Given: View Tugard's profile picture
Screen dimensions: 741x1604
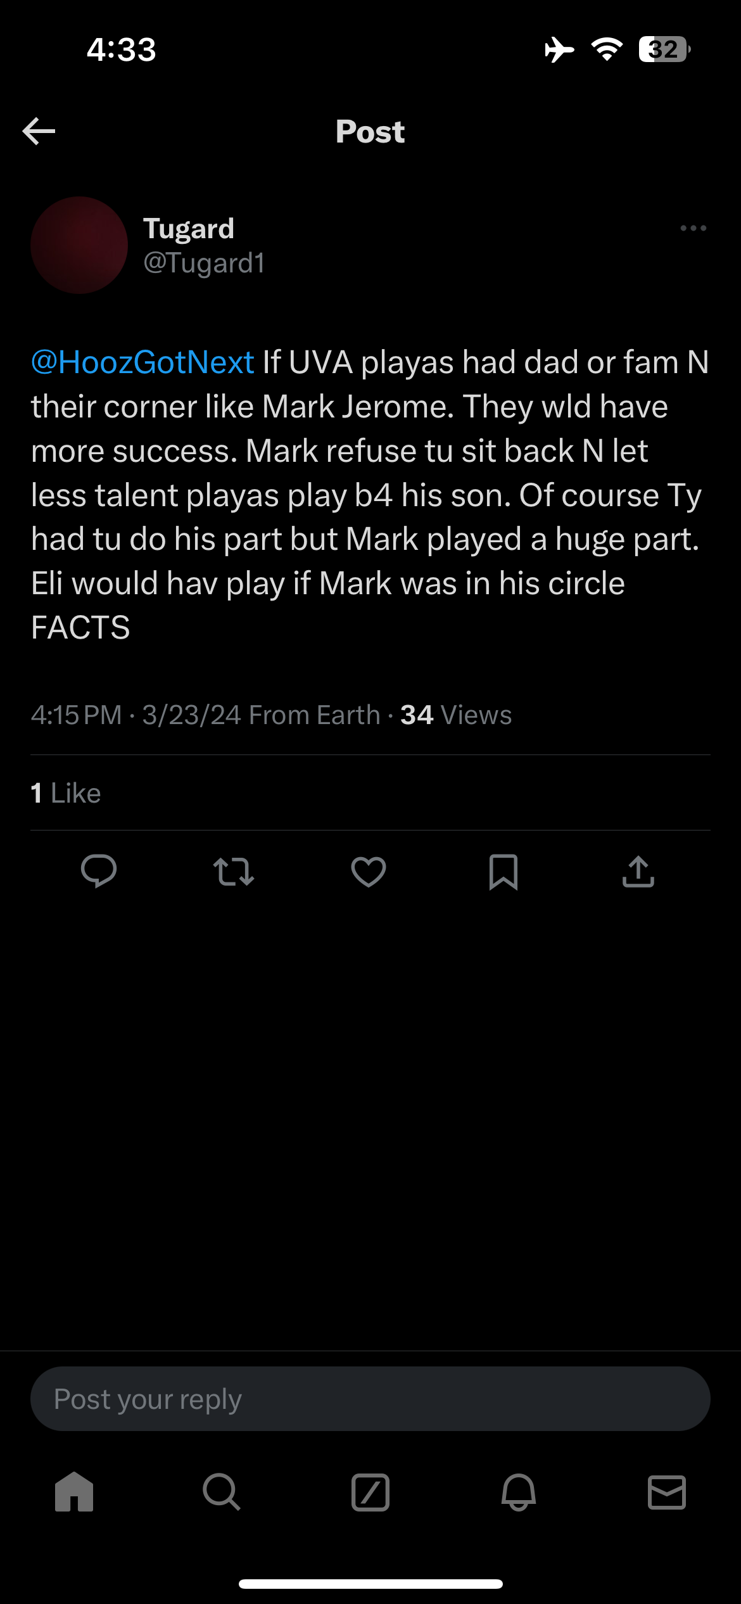Looking at the screenshot, I should pos(79,245).
